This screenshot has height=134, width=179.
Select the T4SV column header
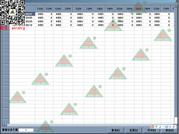pos(100,9)
